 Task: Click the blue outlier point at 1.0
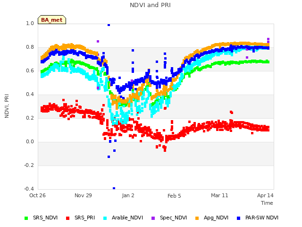click(x=109, y=25)
